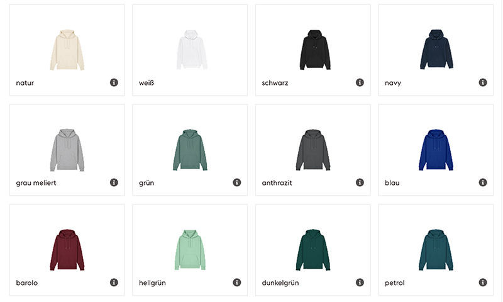Click the petrol label text
Viewport: 503px width, 302px height.
coord(395,282)
